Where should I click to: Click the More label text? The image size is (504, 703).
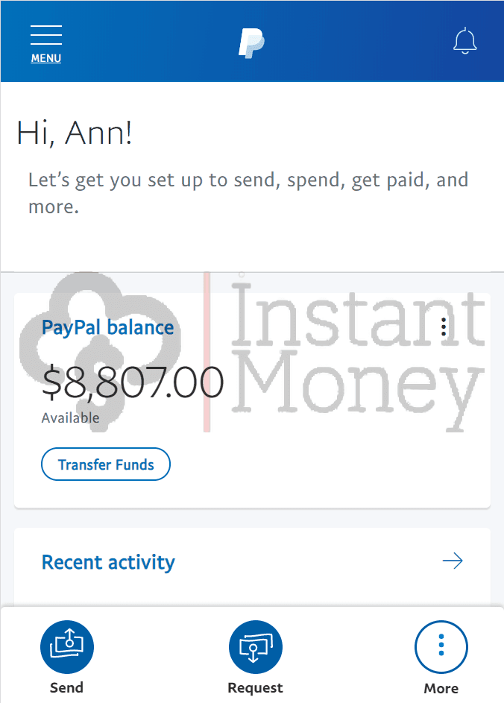tap(441, 688)
